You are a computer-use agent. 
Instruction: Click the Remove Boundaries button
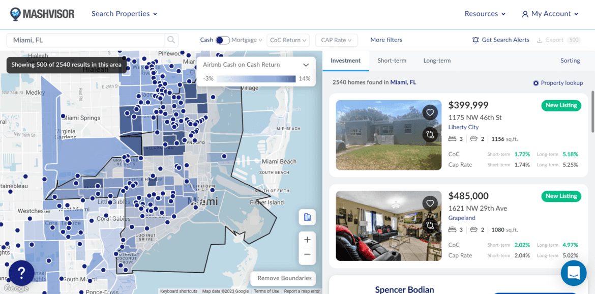(284, 278)
